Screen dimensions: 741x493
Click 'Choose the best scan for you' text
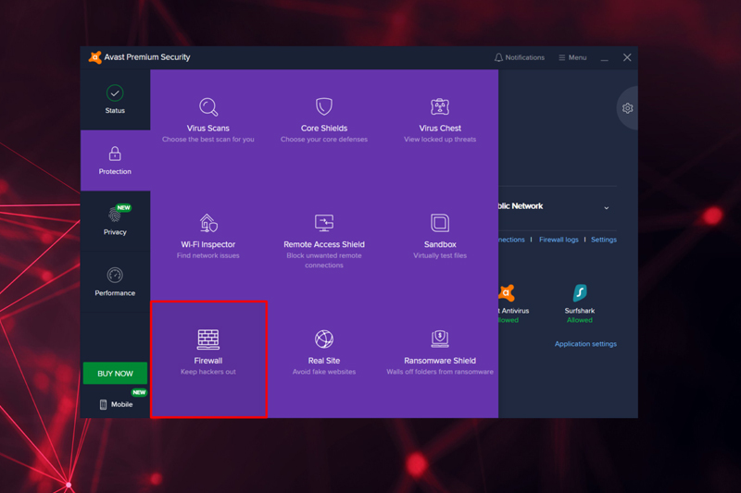coord(208,139)
